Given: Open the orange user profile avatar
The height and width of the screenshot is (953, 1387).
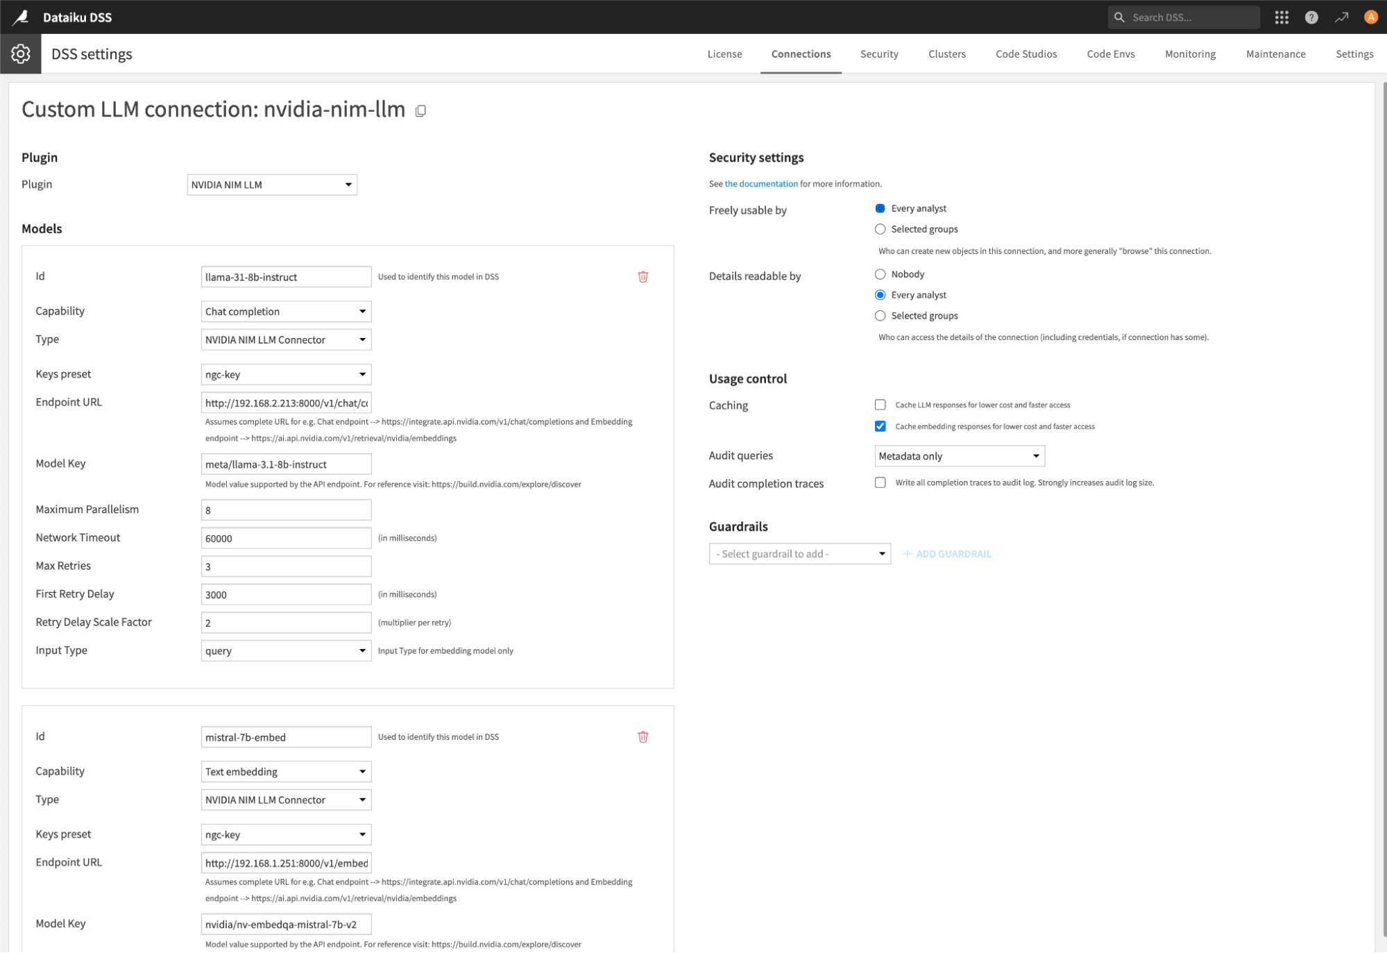Looking at the screenshot, I should [1370, 17].
